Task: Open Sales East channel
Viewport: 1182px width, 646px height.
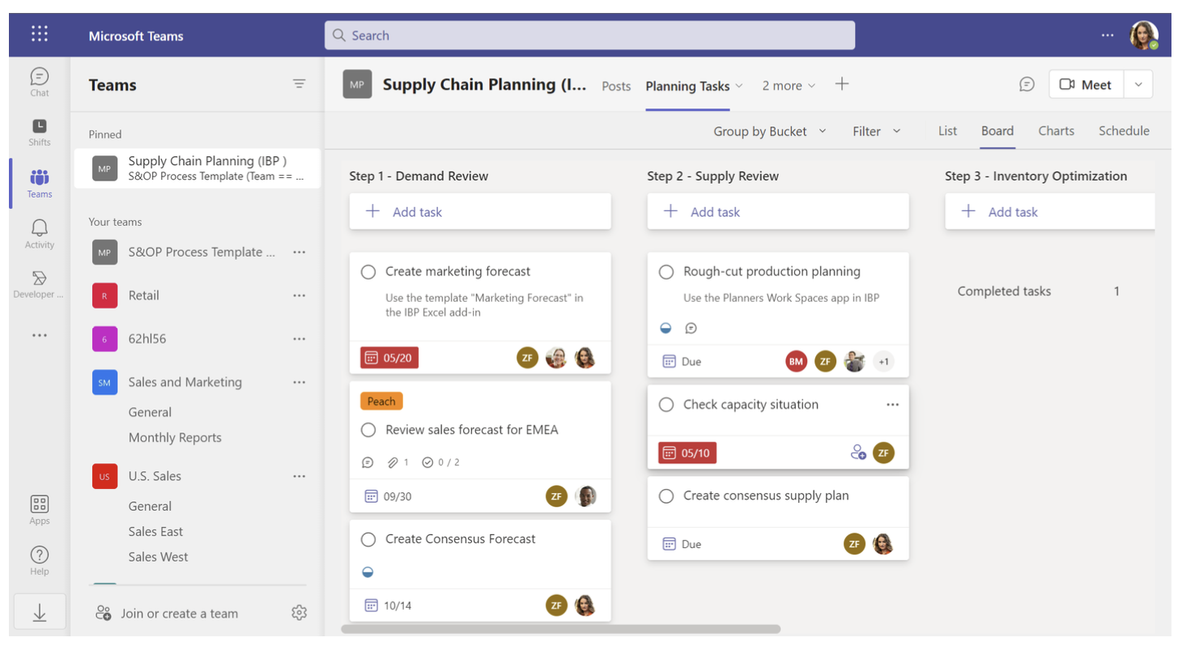Action: click(x=155, y=532)
